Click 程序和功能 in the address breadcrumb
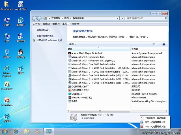Screen dimensions: 181x135 78,18
